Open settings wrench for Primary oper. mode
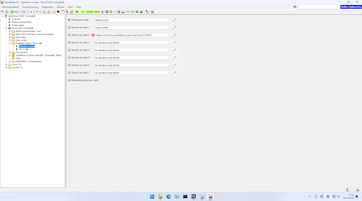 point(174,20)
